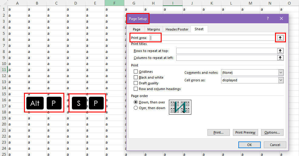Screen dimensions: 299x156
Task: Select row 5 header
Action: click(x=4, y=34)
